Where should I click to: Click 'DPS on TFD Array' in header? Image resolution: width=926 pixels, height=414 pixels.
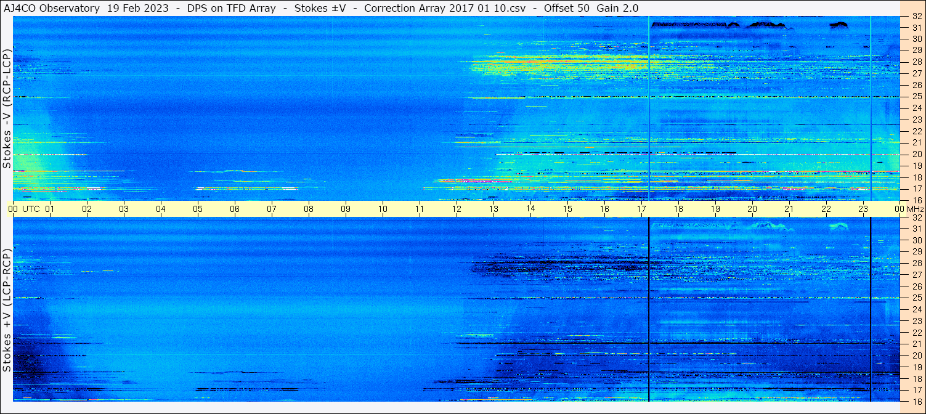click(x=231, y=8)
